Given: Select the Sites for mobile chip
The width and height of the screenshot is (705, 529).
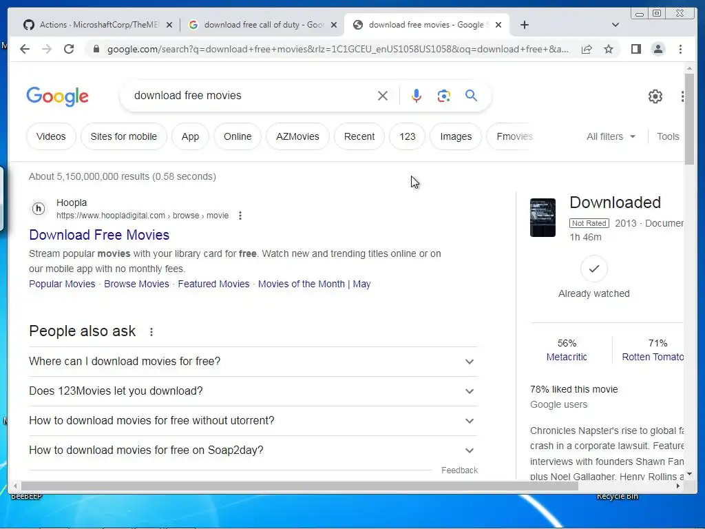Looking at the screenshot, I should (124, 136).
